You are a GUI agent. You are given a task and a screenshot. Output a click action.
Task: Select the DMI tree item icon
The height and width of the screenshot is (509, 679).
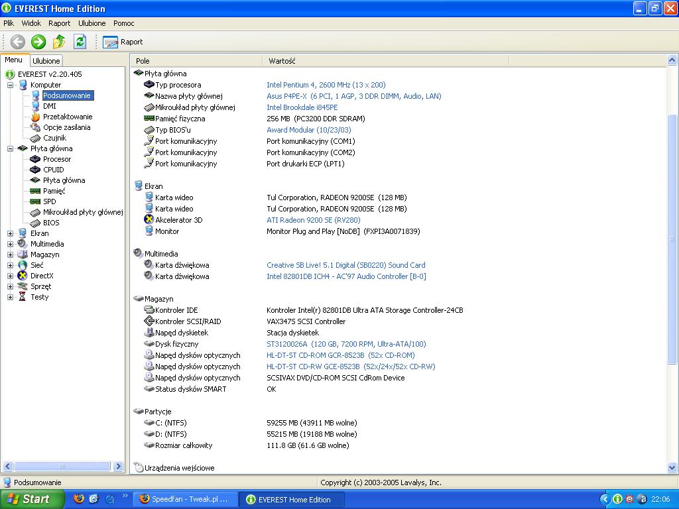point(36,106)
